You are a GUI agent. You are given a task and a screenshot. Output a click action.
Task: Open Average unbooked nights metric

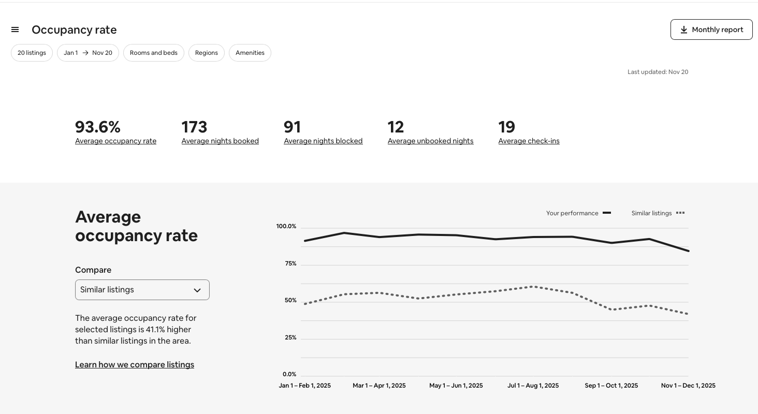(x=430, y=141)
